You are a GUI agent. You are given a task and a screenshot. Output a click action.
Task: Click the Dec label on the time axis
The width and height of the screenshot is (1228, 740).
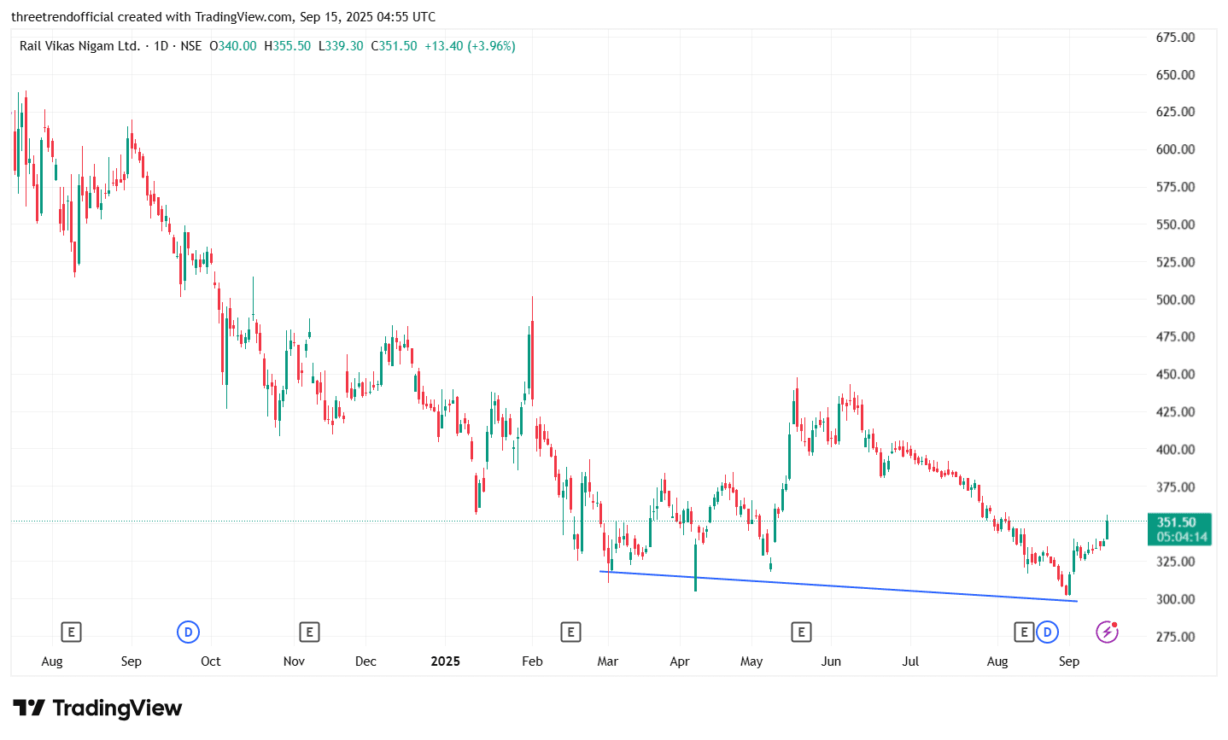365,661
